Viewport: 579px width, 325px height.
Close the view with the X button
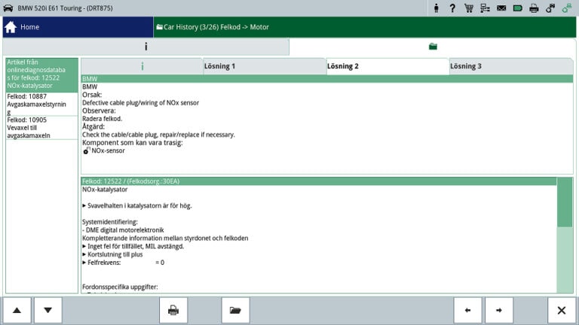[x=561, y=310]
